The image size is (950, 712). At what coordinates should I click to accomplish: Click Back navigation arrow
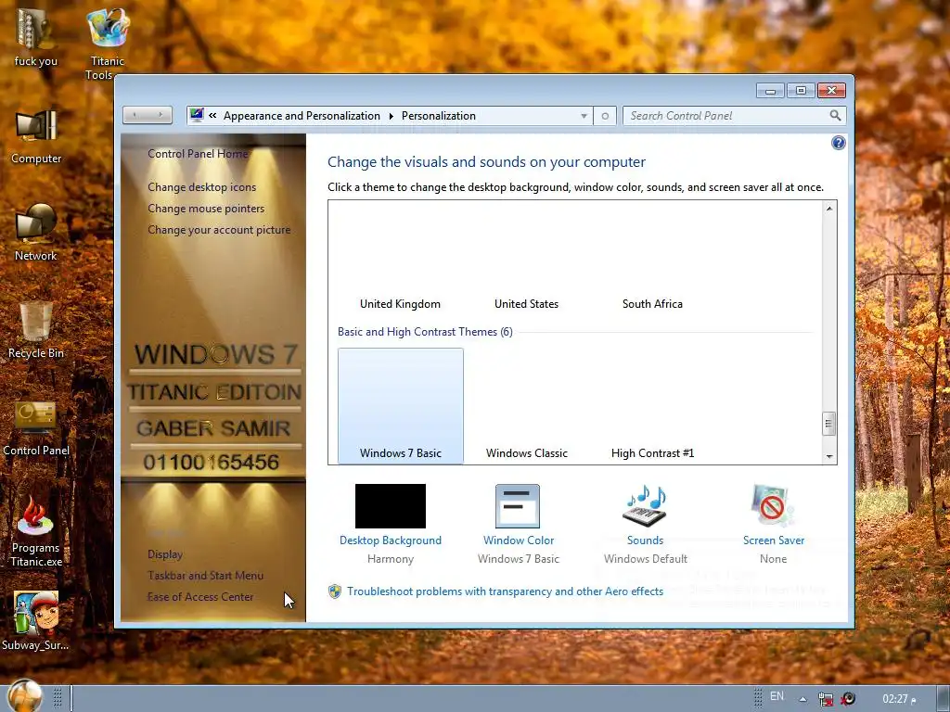coord(135,115)
